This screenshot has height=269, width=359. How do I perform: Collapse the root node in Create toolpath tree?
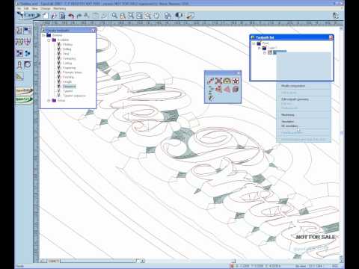[43, 35]
